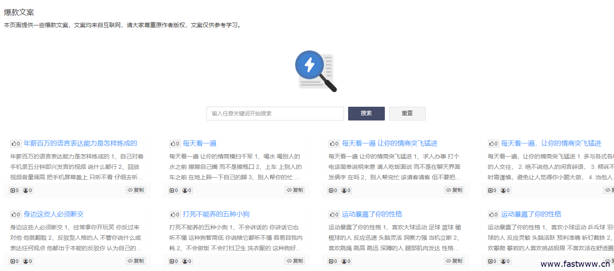Click inside the keyword search input field
This screenshot has height=271, width=614.
[x=275, y=113]
